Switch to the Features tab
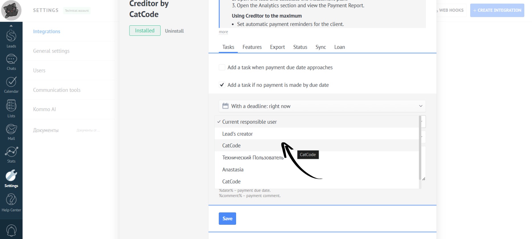Screen dimensions: 532x239 pos(252,47)
